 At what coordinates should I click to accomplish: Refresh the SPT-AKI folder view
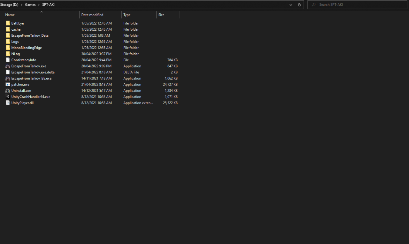(299, 5)
